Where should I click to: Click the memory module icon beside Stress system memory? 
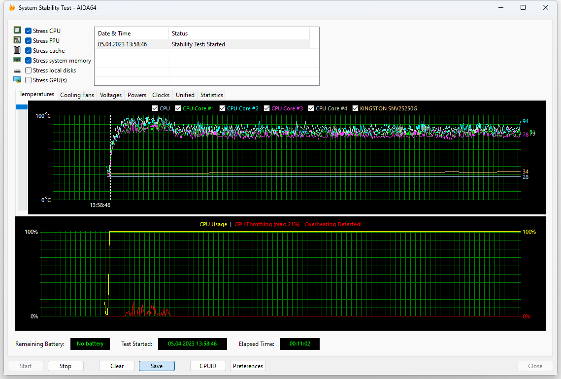(x=17, y=60)
